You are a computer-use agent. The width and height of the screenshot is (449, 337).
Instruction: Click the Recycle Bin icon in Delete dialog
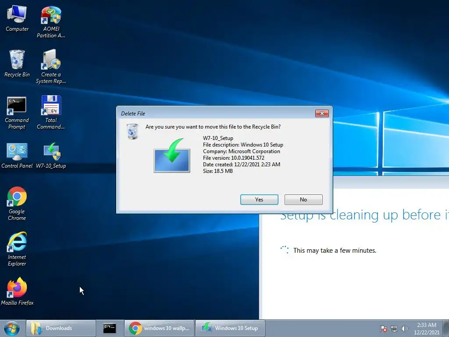coord(132,132)
